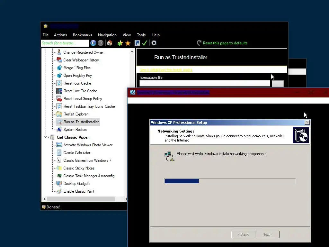The width and height of the screenshot is (329, 247).
Task: Click the Back button in XP Setup
Action: (243, 234)
